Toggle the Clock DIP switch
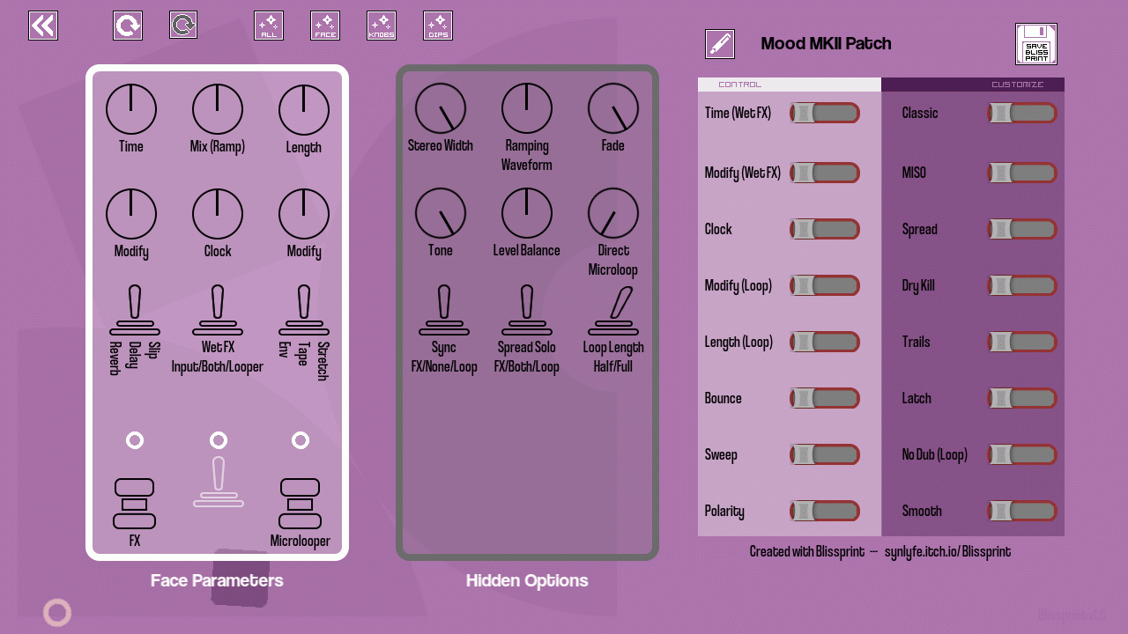 825,229
